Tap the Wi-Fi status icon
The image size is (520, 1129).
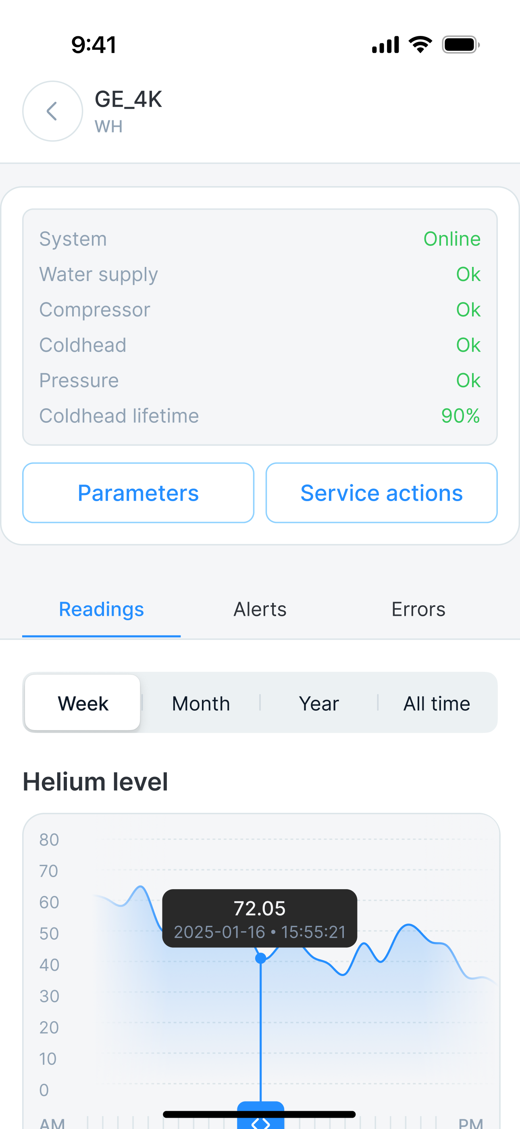click(x=420, y=45)
